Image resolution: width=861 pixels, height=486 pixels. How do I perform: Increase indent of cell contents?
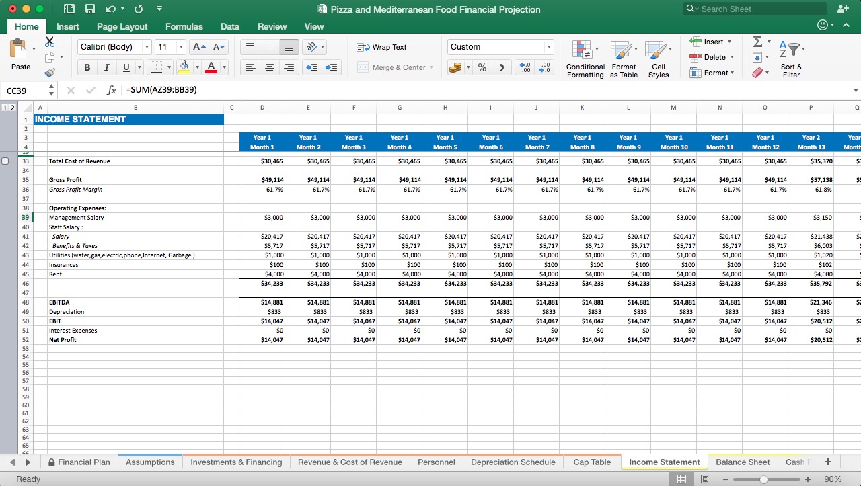(x=331, y=67)
